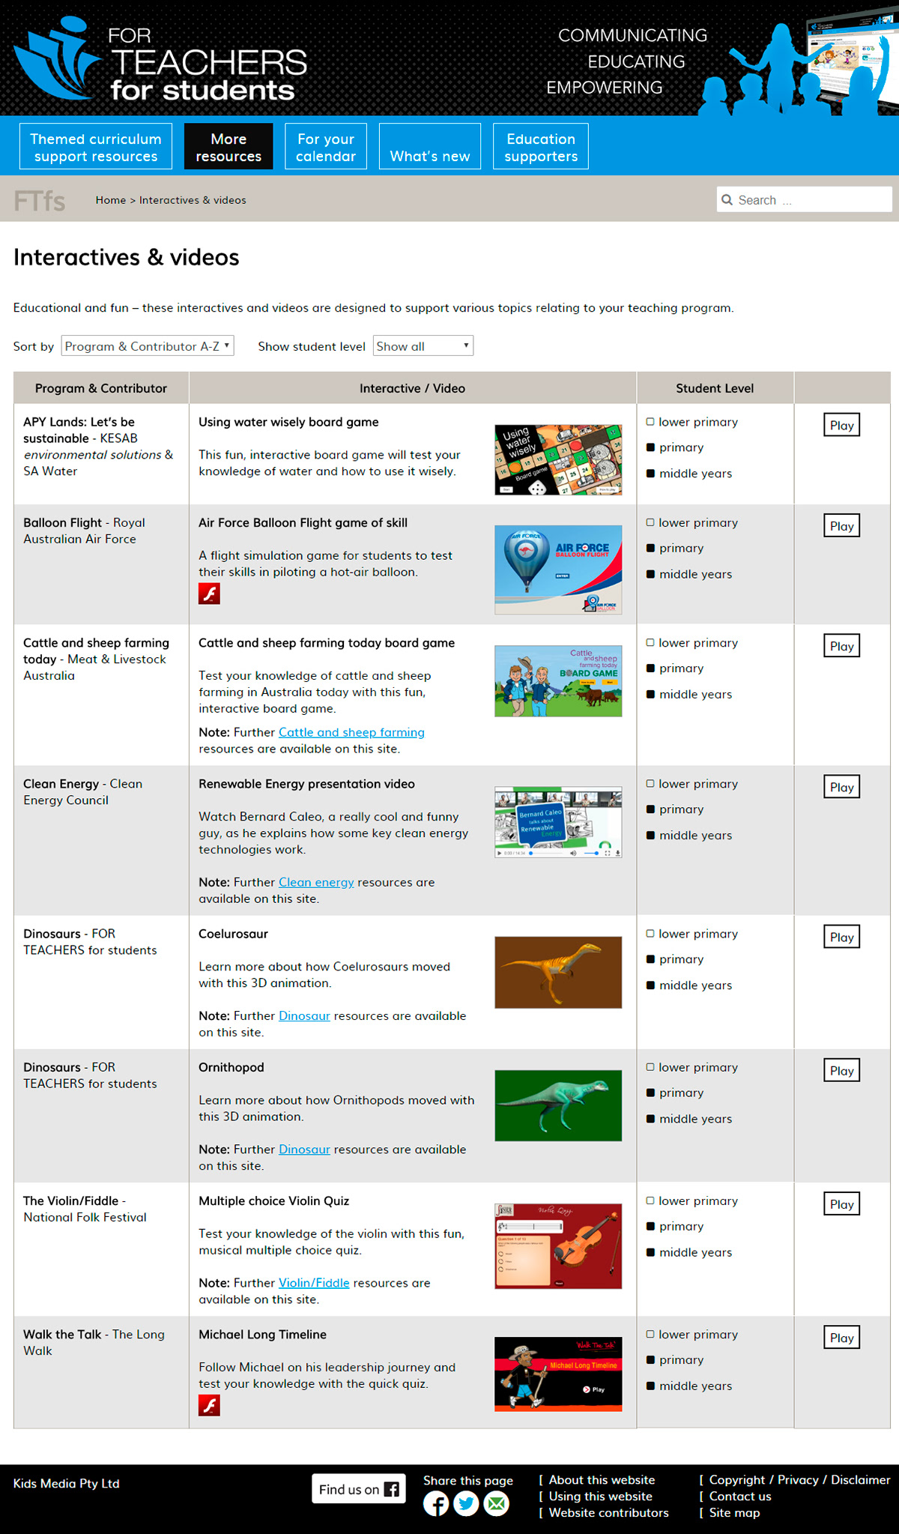
Task: Click the 'Interactives & videos' page heading
Action: click(127, 257)
